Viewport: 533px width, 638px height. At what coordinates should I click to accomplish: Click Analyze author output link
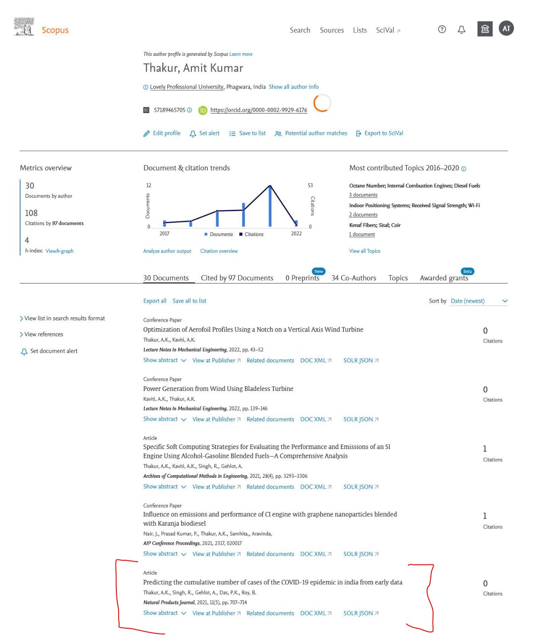[x=167, y=251]
